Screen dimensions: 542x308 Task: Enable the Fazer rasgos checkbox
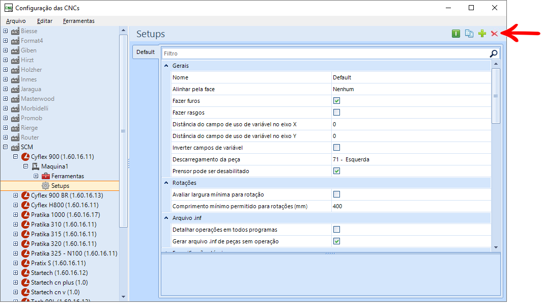tap(337, 113)
